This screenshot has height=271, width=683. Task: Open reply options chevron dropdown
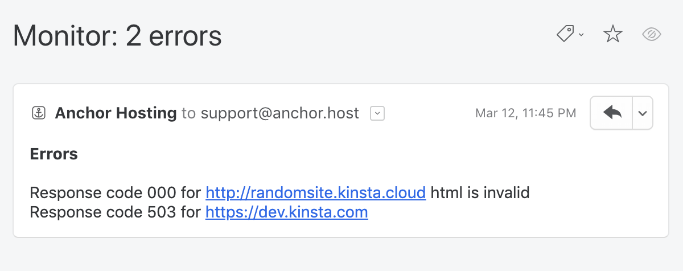(643, 113)
